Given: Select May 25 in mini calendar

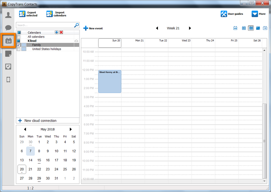Looking at the screenshot, I should [65, 169].
